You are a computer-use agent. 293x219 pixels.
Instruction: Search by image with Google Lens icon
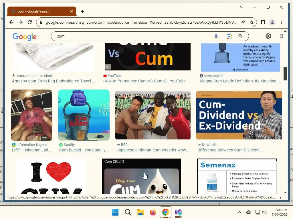click(229, 36)
